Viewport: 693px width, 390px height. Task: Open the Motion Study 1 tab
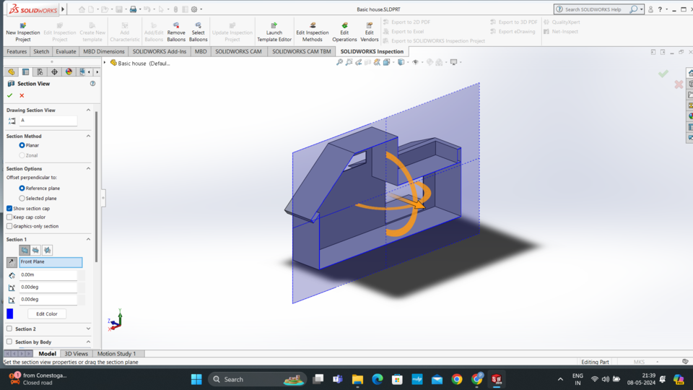[x=116, y=354]
